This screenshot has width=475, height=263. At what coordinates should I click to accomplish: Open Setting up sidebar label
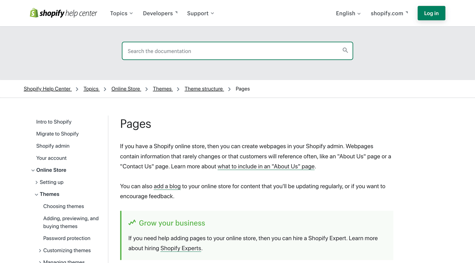[52, 182]
